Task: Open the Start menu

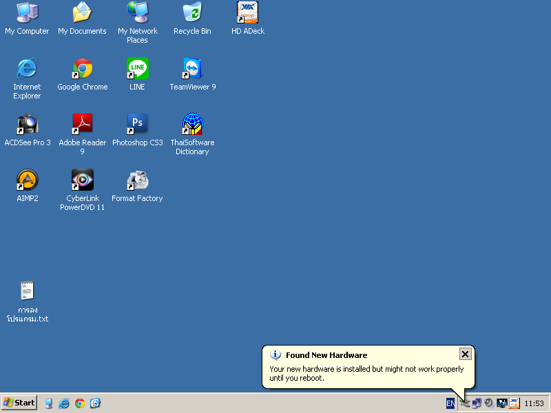Action: click(x=19, y=403)
